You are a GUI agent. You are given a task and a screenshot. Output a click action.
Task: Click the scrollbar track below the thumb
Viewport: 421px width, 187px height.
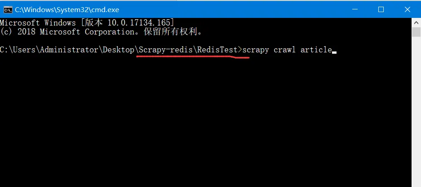(x=416, y=112)
